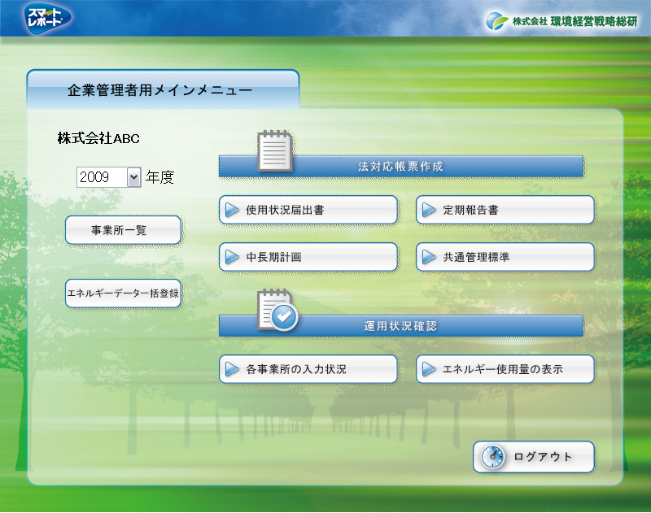Image resolution: width=651 pixels, height=513 pixels.
Task: Open the 中長期計画 page
Action: tap(308, 257)
